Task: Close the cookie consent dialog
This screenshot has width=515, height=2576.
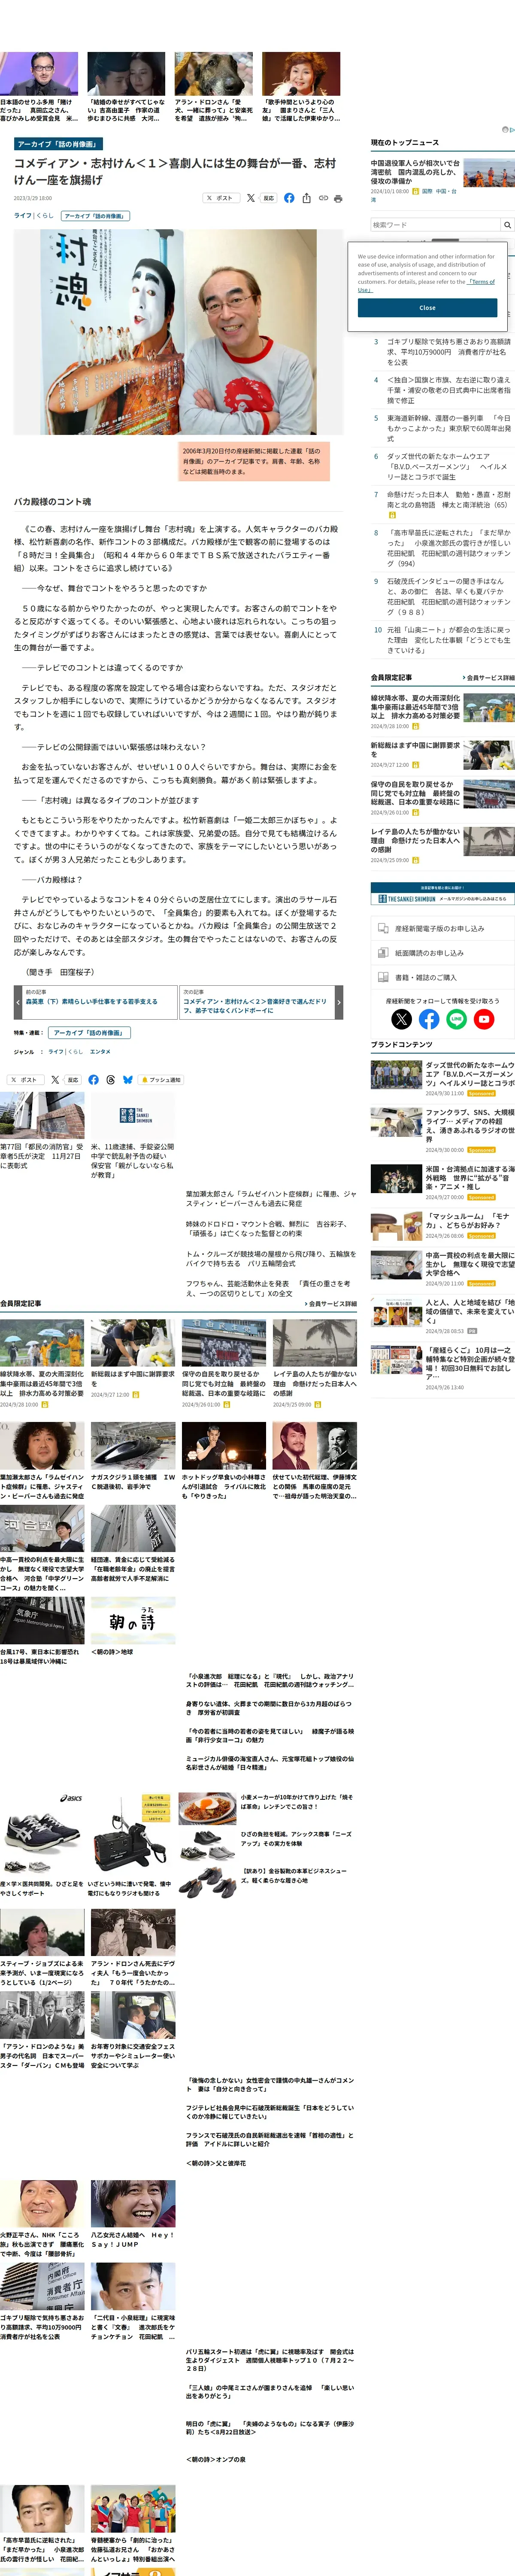Action: coord(427,308)
